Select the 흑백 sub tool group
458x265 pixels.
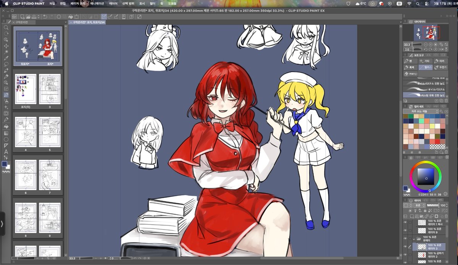410,67
